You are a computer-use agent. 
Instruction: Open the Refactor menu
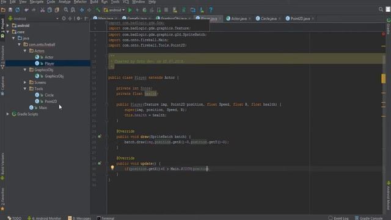tap(80, 2)
